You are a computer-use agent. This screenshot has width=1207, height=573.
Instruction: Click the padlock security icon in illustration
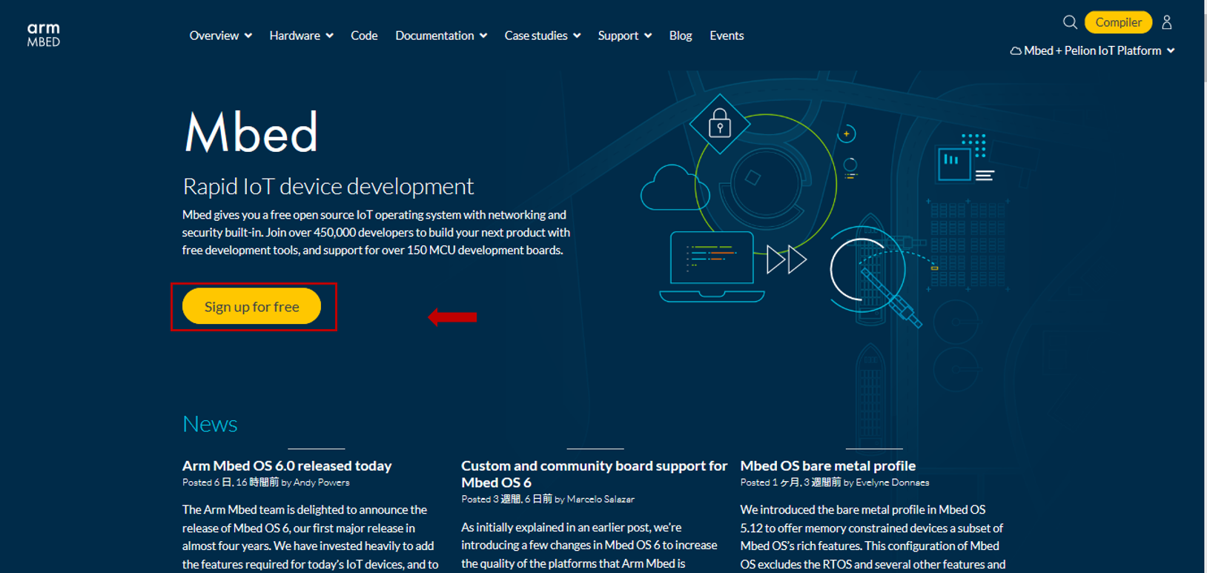(x=719, y=124)
